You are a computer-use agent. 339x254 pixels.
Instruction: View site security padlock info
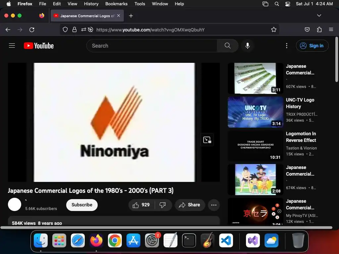(74, 29)
